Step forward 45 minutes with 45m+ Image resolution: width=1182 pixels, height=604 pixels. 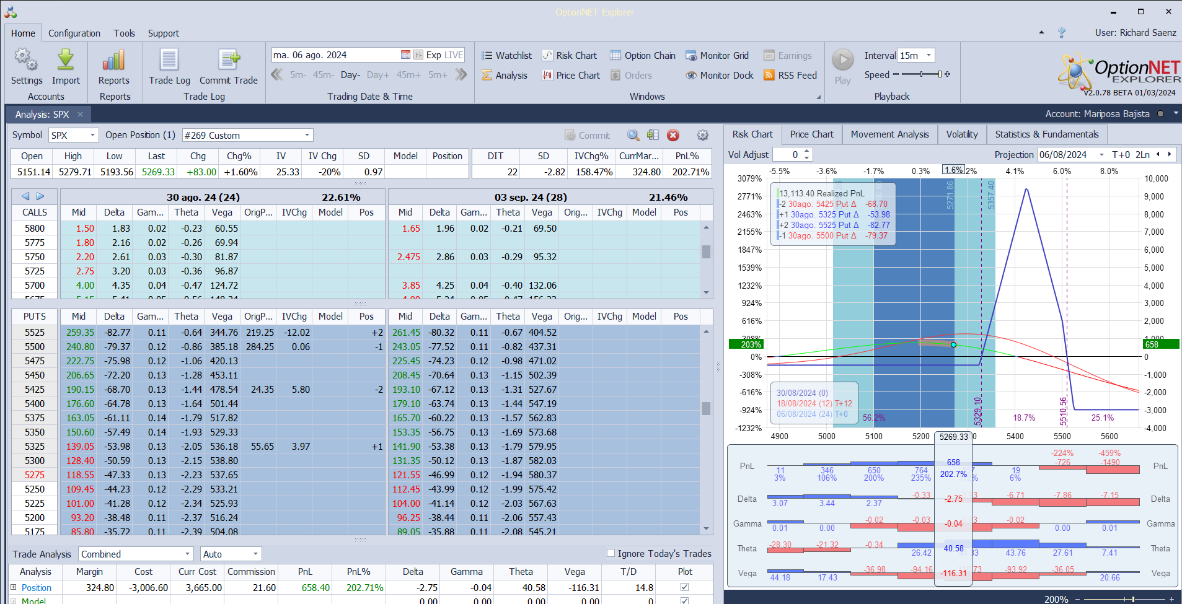tap(408, 75)
